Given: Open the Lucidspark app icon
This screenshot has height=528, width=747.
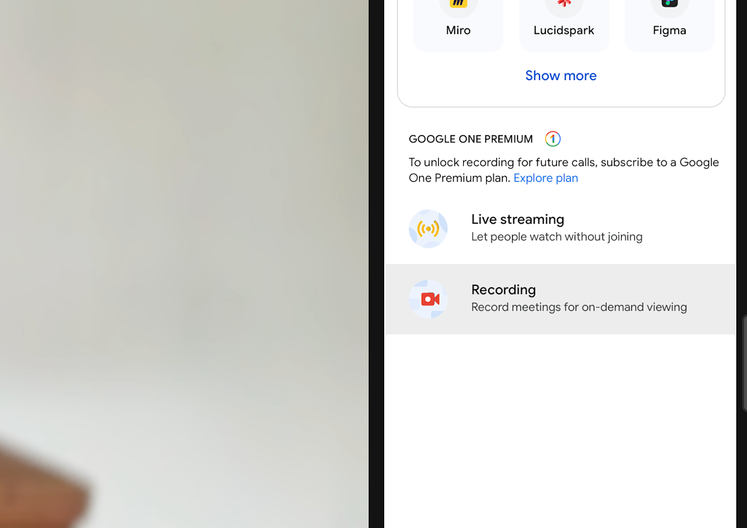Looking at the screenshot, I should click(564, 5).
